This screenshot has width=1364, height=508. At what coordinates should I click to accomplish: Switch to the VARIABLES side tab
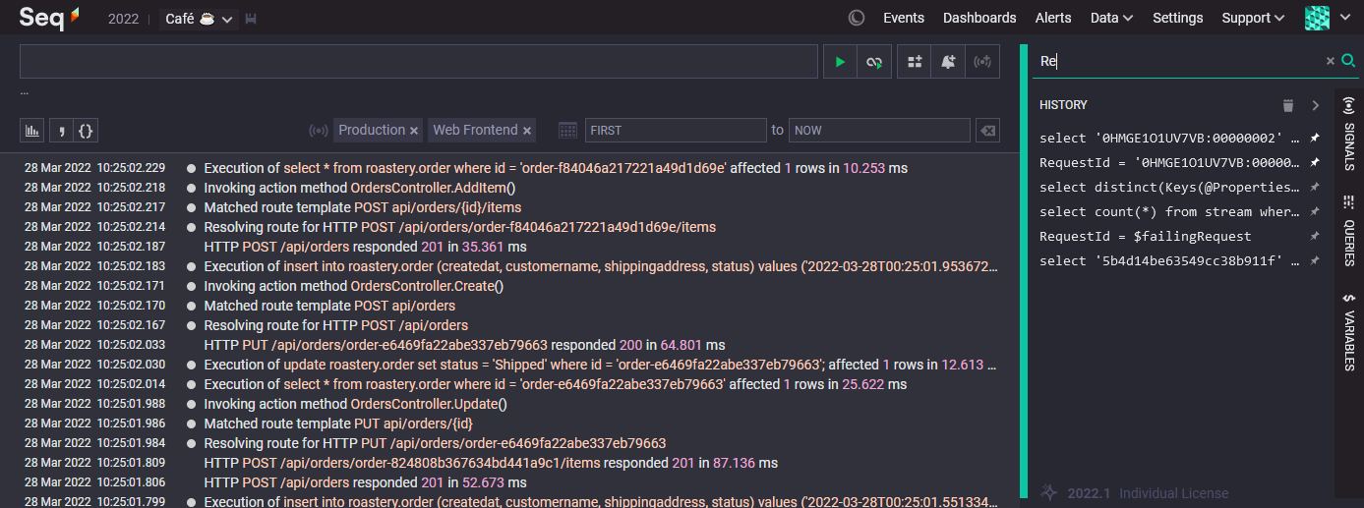1349,332
